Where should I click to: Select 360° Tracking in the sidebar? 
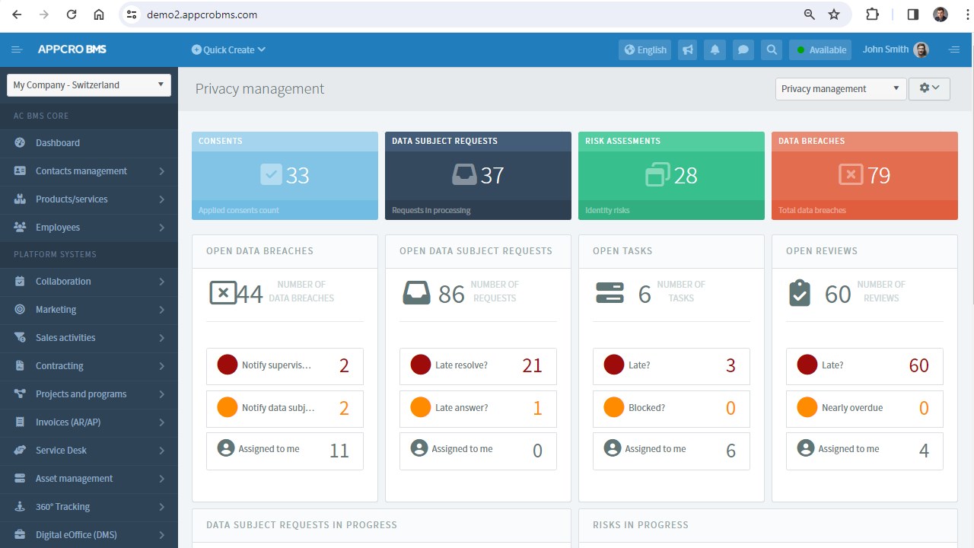(89, 506)
